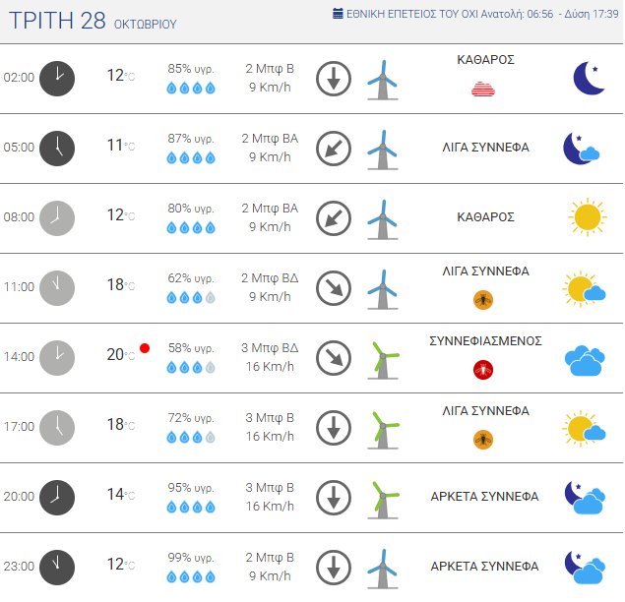Click the sun icon at 08:00
Image resolution: width=625 pixels, height=602 pixels.
(x=586, y=216)
